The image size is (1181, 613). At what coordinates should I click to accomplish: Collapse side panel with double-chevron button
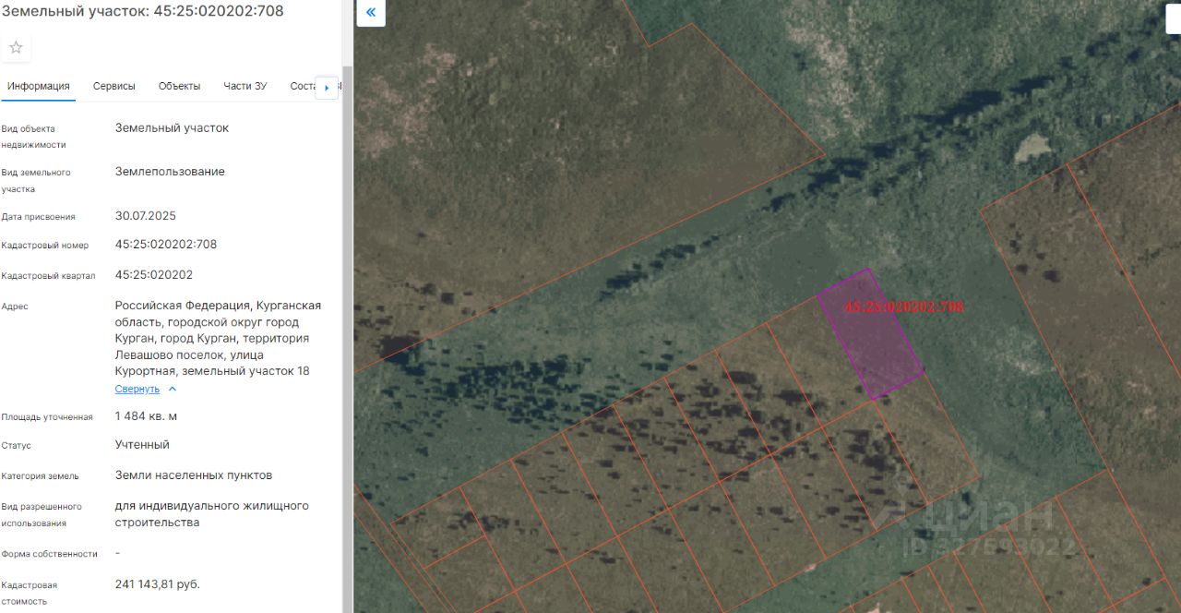pos(370,13)
